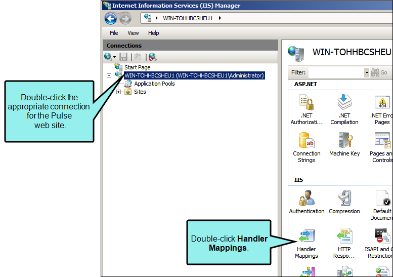Click the arrow before WIN-TOHHBCSHEU1 in address bar
393x277 pixels.
157,18
